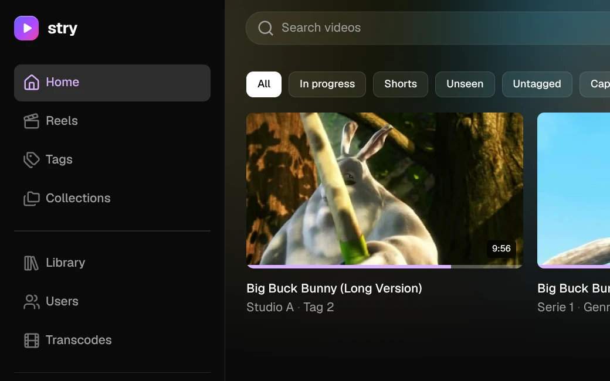This screenshot has height=381, width=610.
Task: Click the Library books icon
Action: (32, 263)
